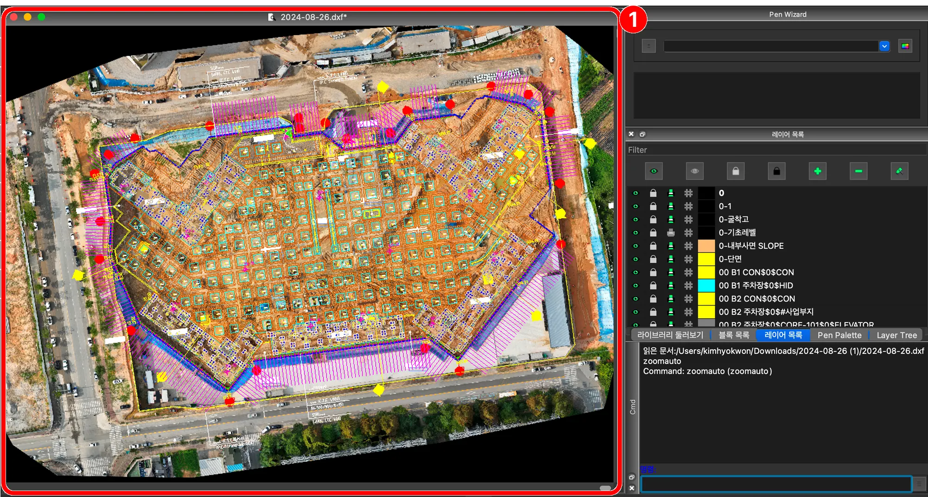Select layer name '00 B1 주차장$0$HID'
The height and width of the screenshot is (497, 928).
756,285
